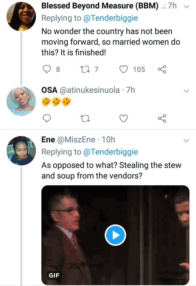Viewport: 196px width, 286px height.
Task: Open options chevron on OSA's tweet
Action: [x=186, y=91]
